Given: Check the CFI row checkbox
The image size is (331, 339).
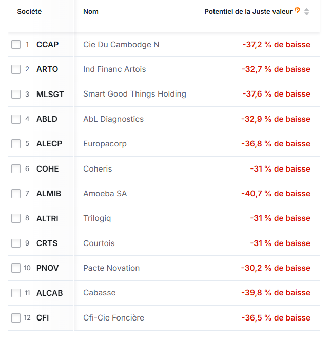Looking at the screenshot, I should pyautogui.click(x=16, y=318).
